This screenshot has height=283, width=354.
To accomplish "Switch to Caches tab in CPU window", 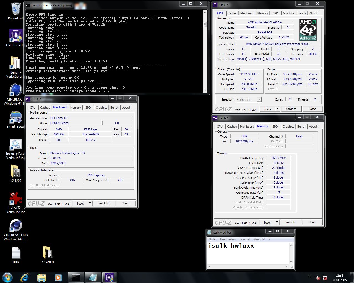I will click(232, 13).
